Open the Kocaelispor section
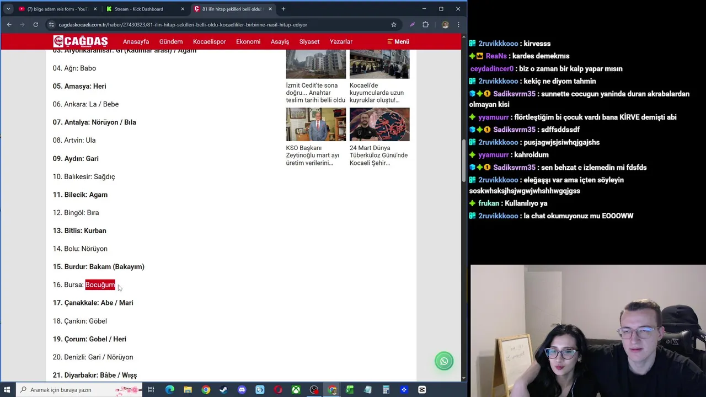This screenshot has height=397, width=706. click(210, 41)
